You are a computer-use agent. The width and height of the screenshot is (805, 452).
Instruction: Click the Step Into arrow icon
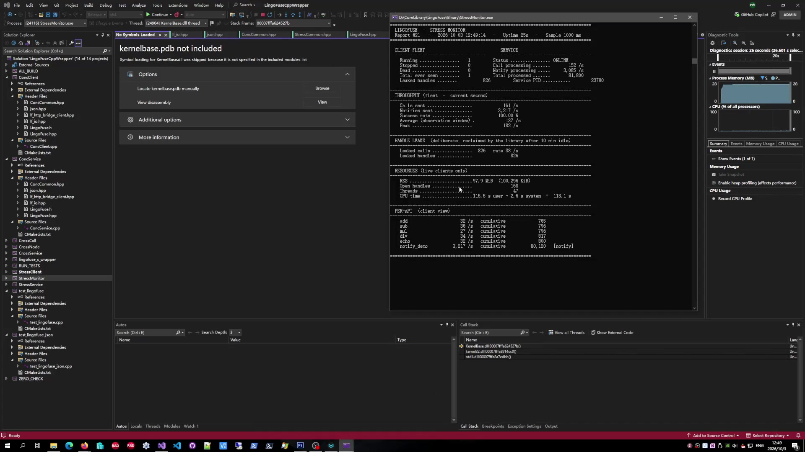(x=286, y=15)
